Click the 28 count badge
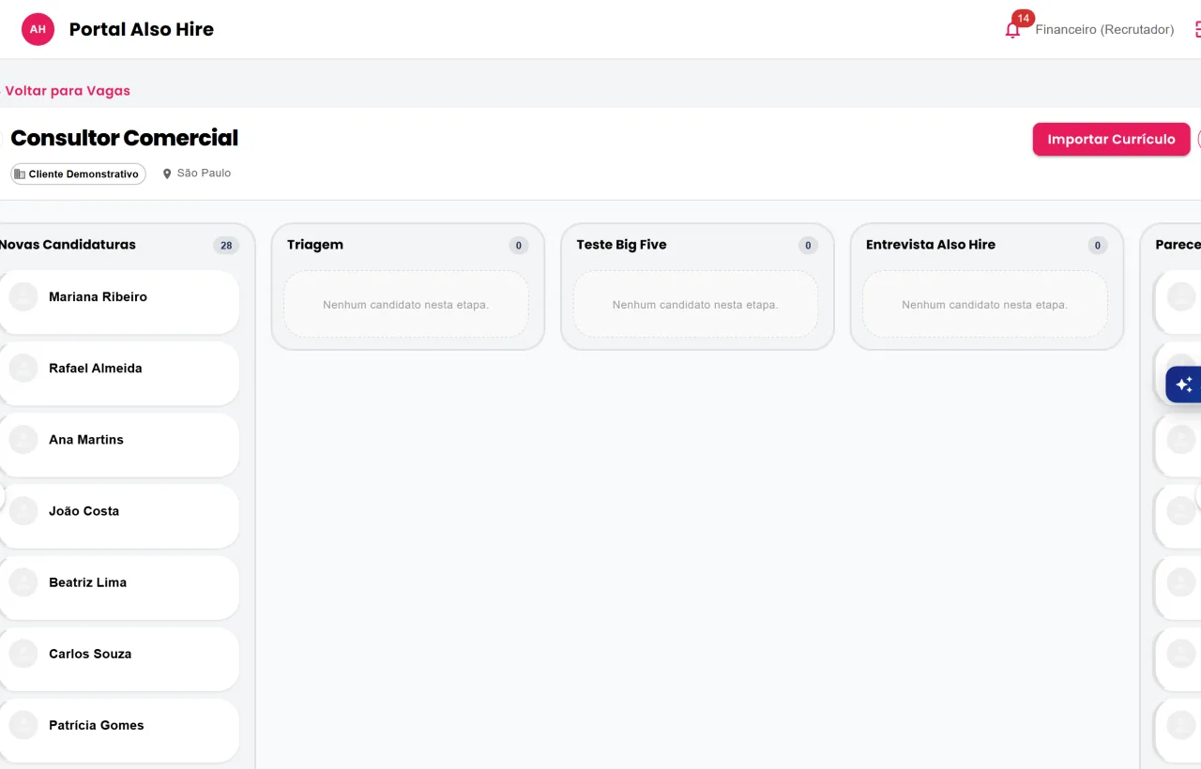The width and height of the screenshot is (1201, 769). pos(226,246)
